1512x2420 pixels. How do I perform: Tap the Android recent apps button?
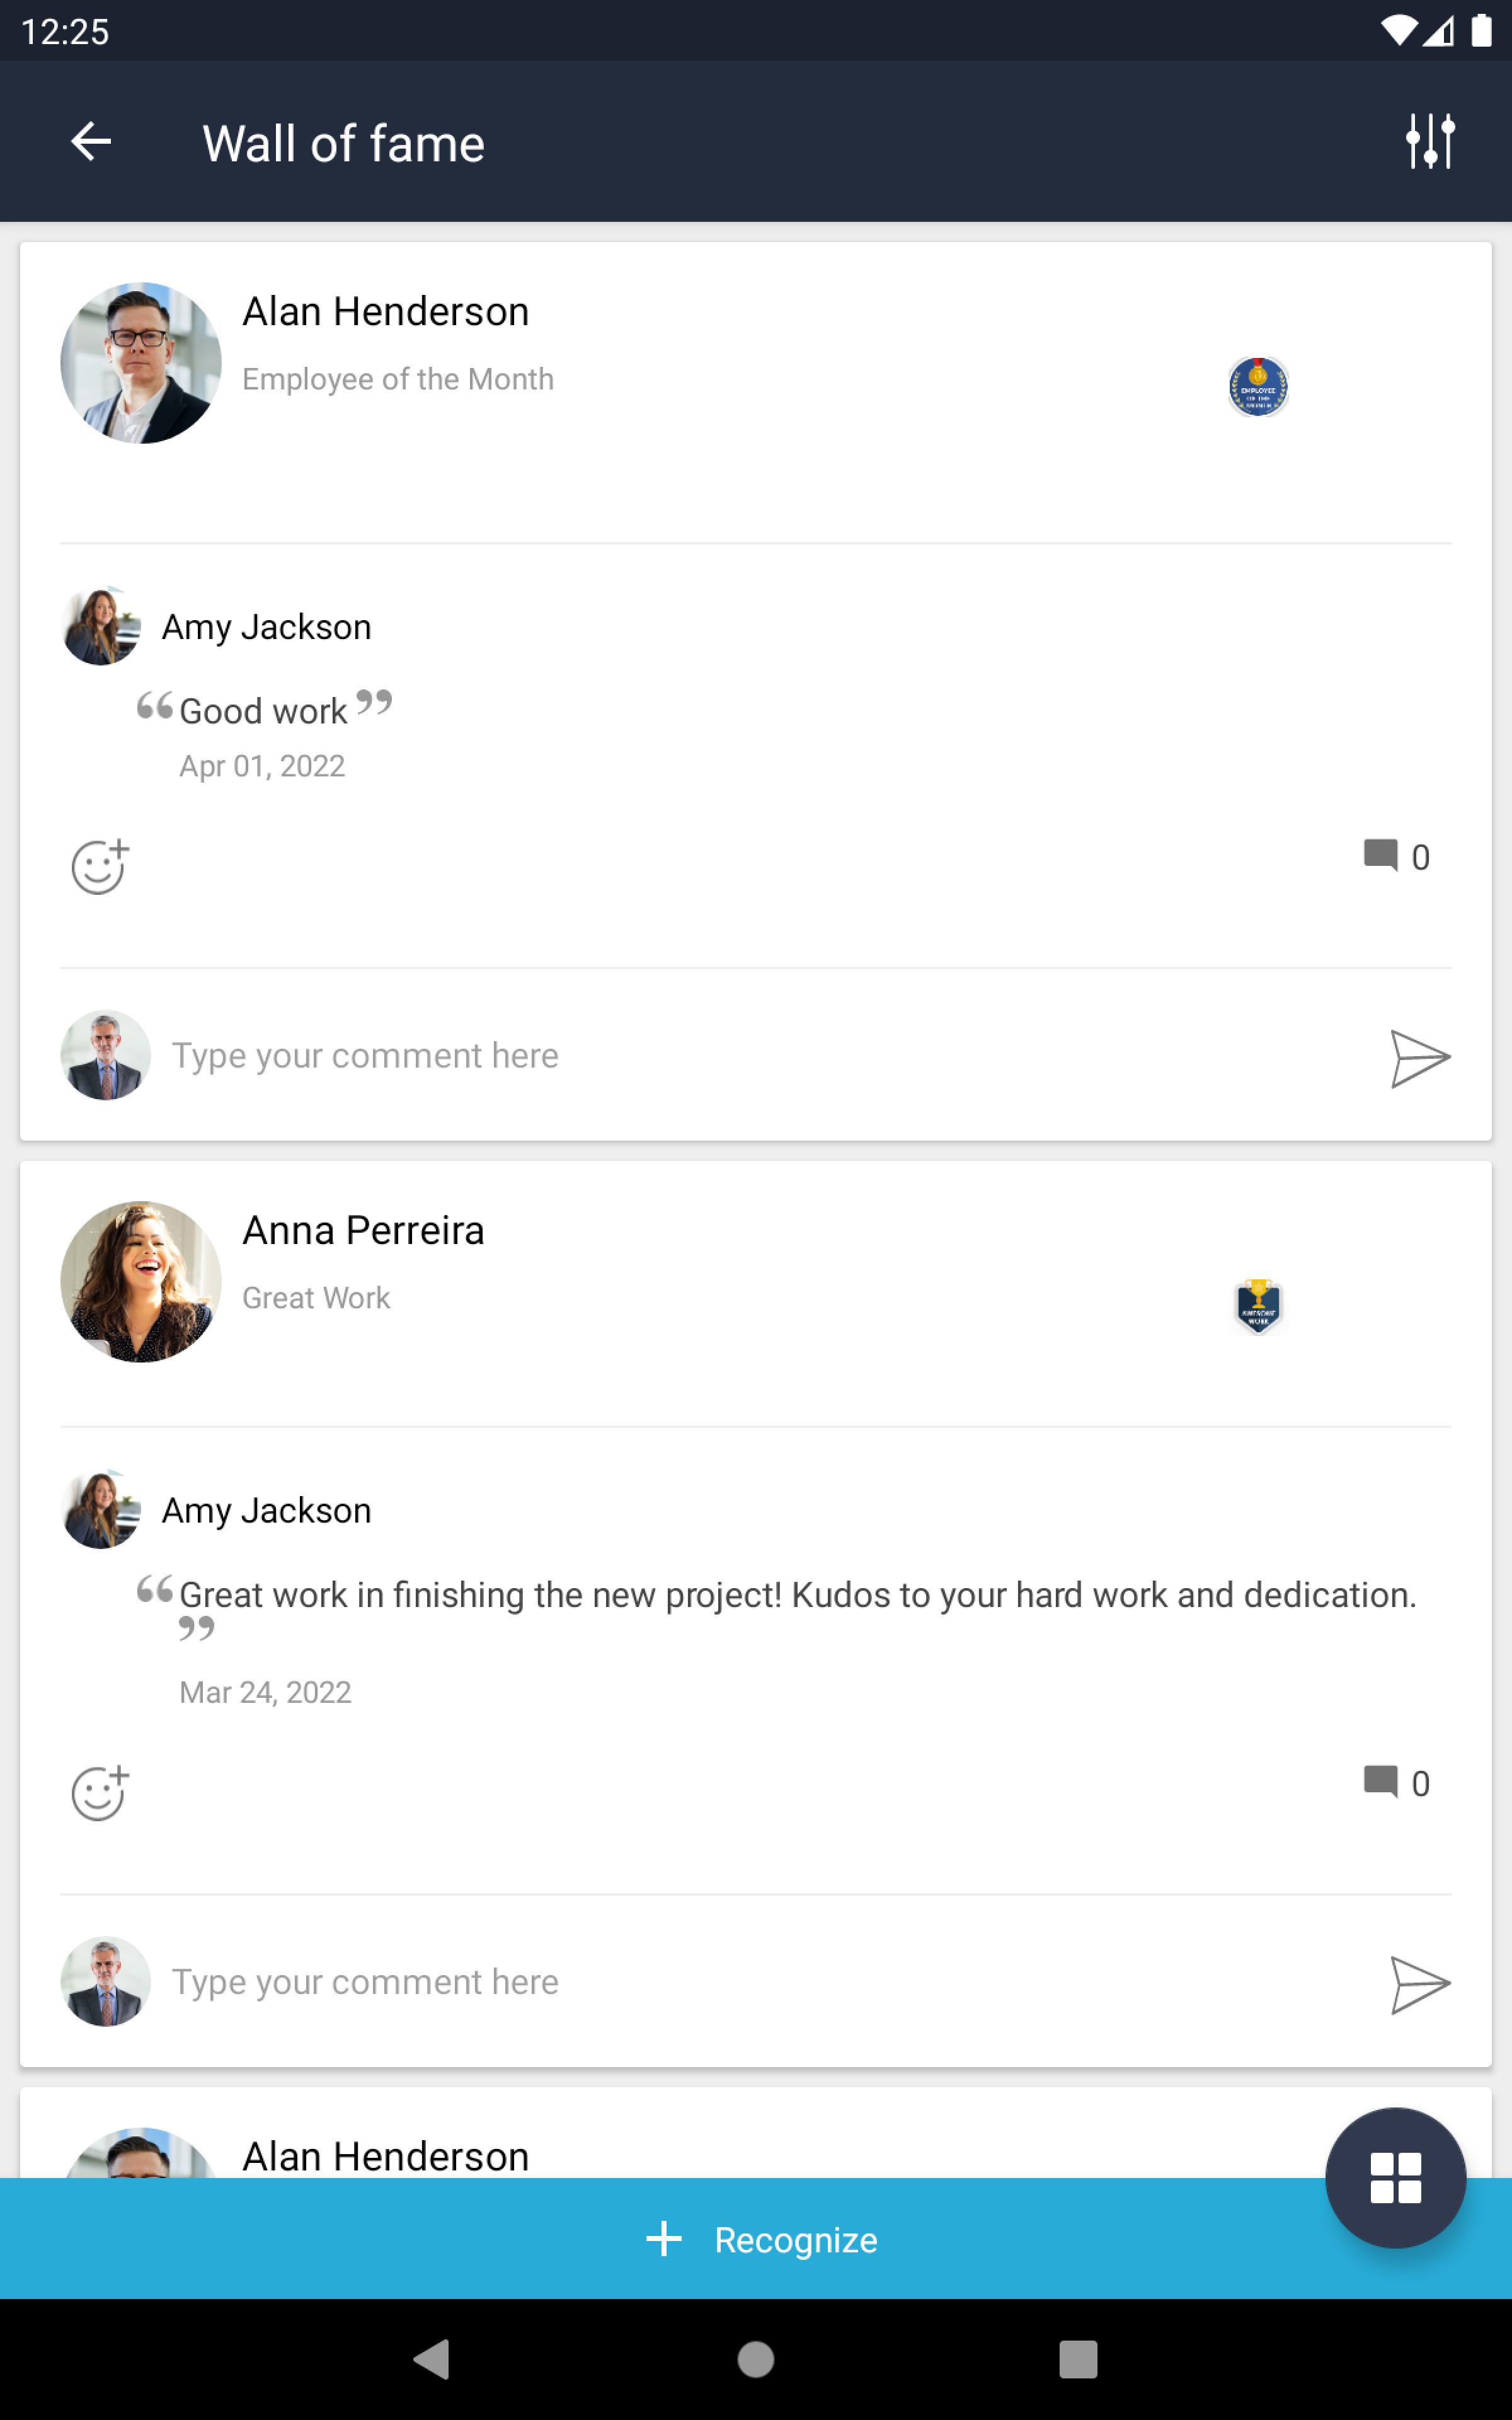1077,2359
